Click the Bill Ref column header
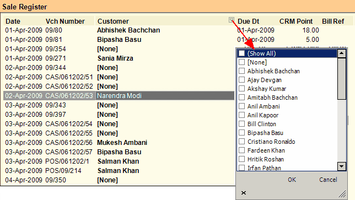The height and width of the screenshot is (200, 355). pos(333,21)
